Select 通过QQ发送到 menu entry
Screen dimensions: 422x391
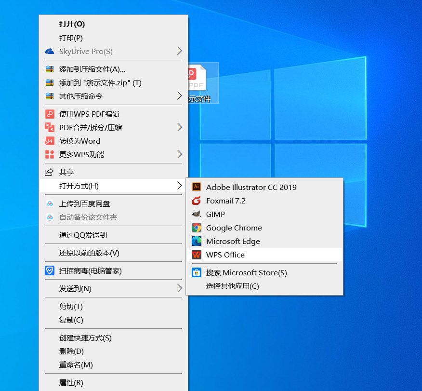coord(113,235)
